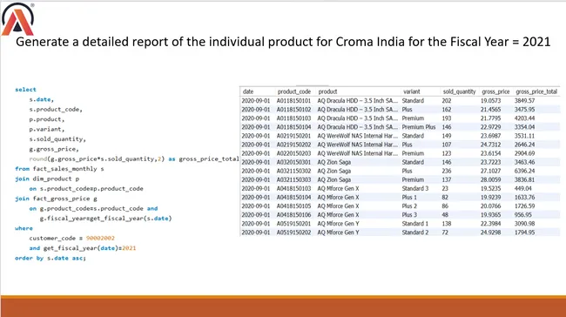
Task: Click the slide title about Croma India
Action: [x=283, y=42]
